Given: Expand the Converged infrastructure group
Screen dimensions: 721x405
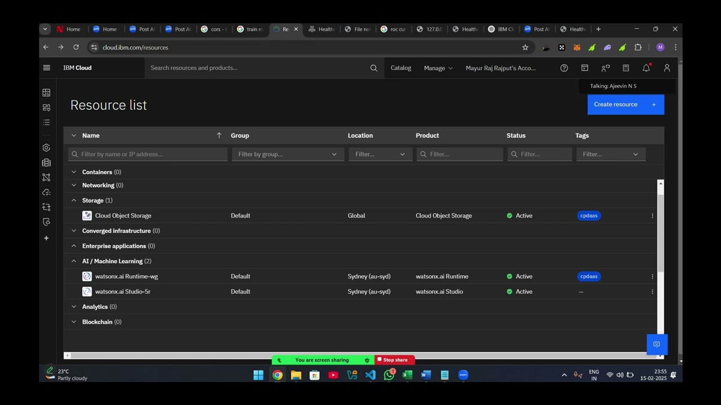Looking at the screenshot, I should 74,231.
